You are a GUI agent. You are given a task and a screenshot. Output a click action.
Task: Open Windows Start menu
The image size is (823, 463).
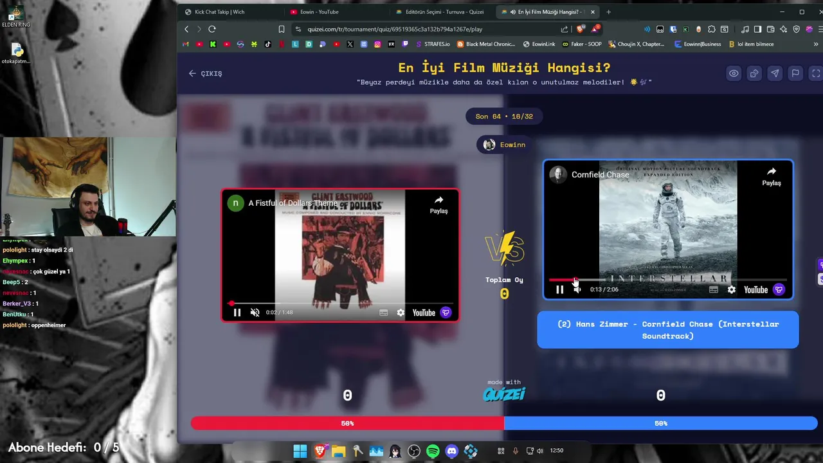coord(300,451)
